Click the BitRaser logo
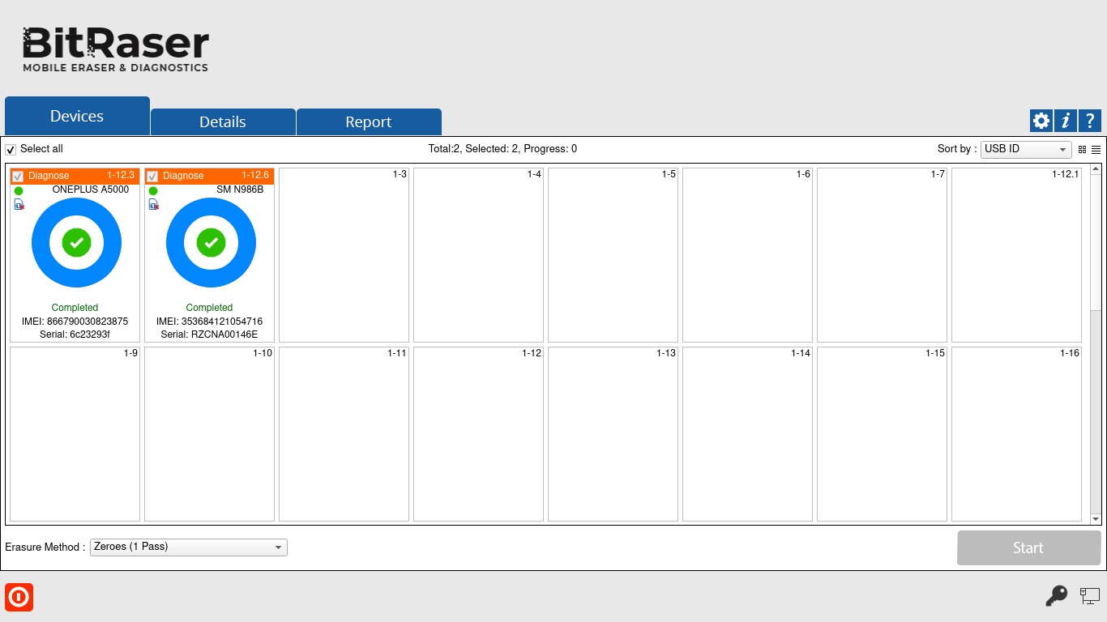 tap(116, 49)
